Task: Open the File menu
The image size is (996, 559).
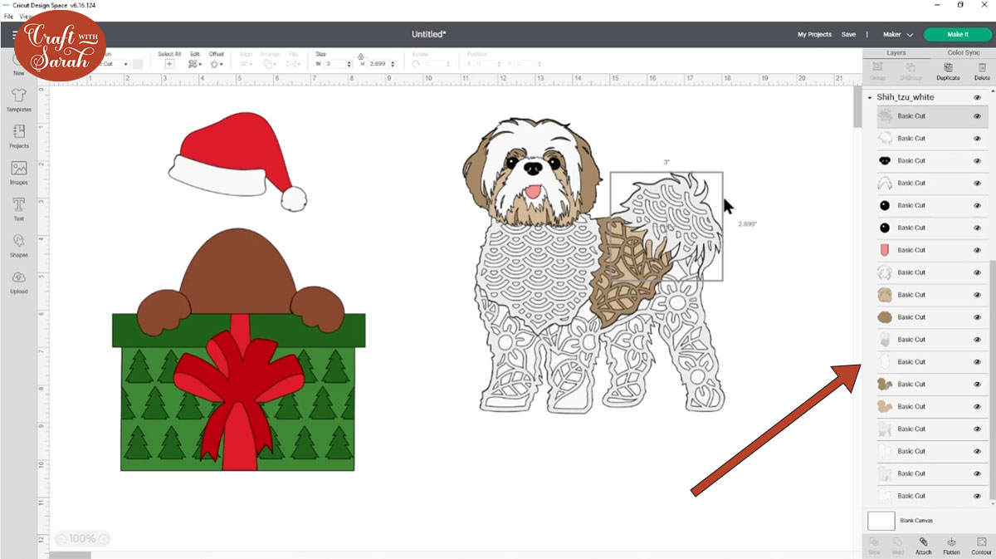Action: click(x=8, y=16)
